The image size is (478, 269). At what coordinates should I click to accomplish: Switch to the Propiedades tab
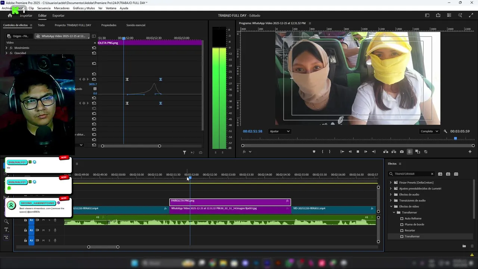pyautogui.click(x=109, y=25)
